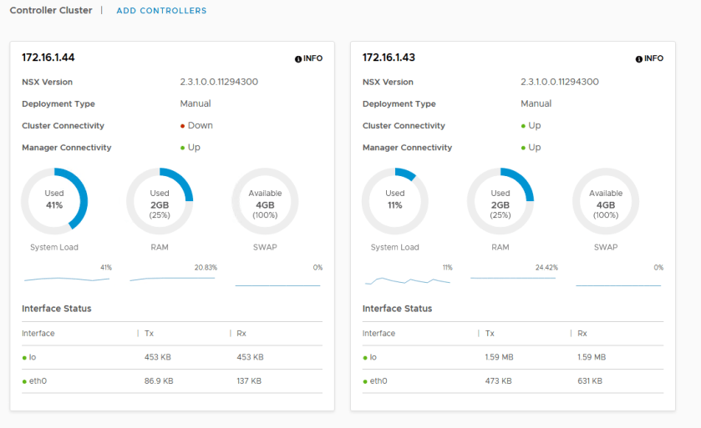The width and height of the screenshot is (701, 428).
Task: Click the Rx column header on 172.16.1.43
Action: [582, 334]
